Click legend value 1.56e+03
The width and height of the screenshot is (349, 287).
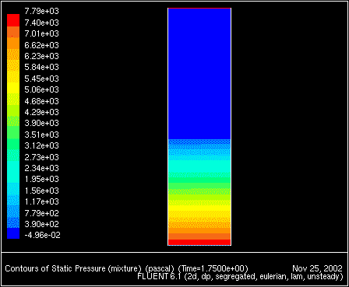point(41,191)
